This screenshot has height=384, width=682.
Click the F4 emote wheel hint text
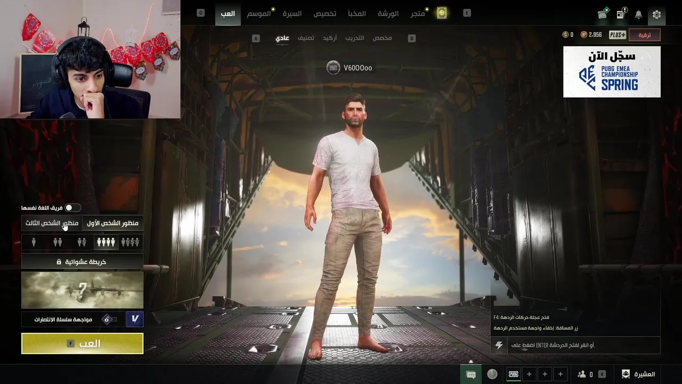coord(521,317)
